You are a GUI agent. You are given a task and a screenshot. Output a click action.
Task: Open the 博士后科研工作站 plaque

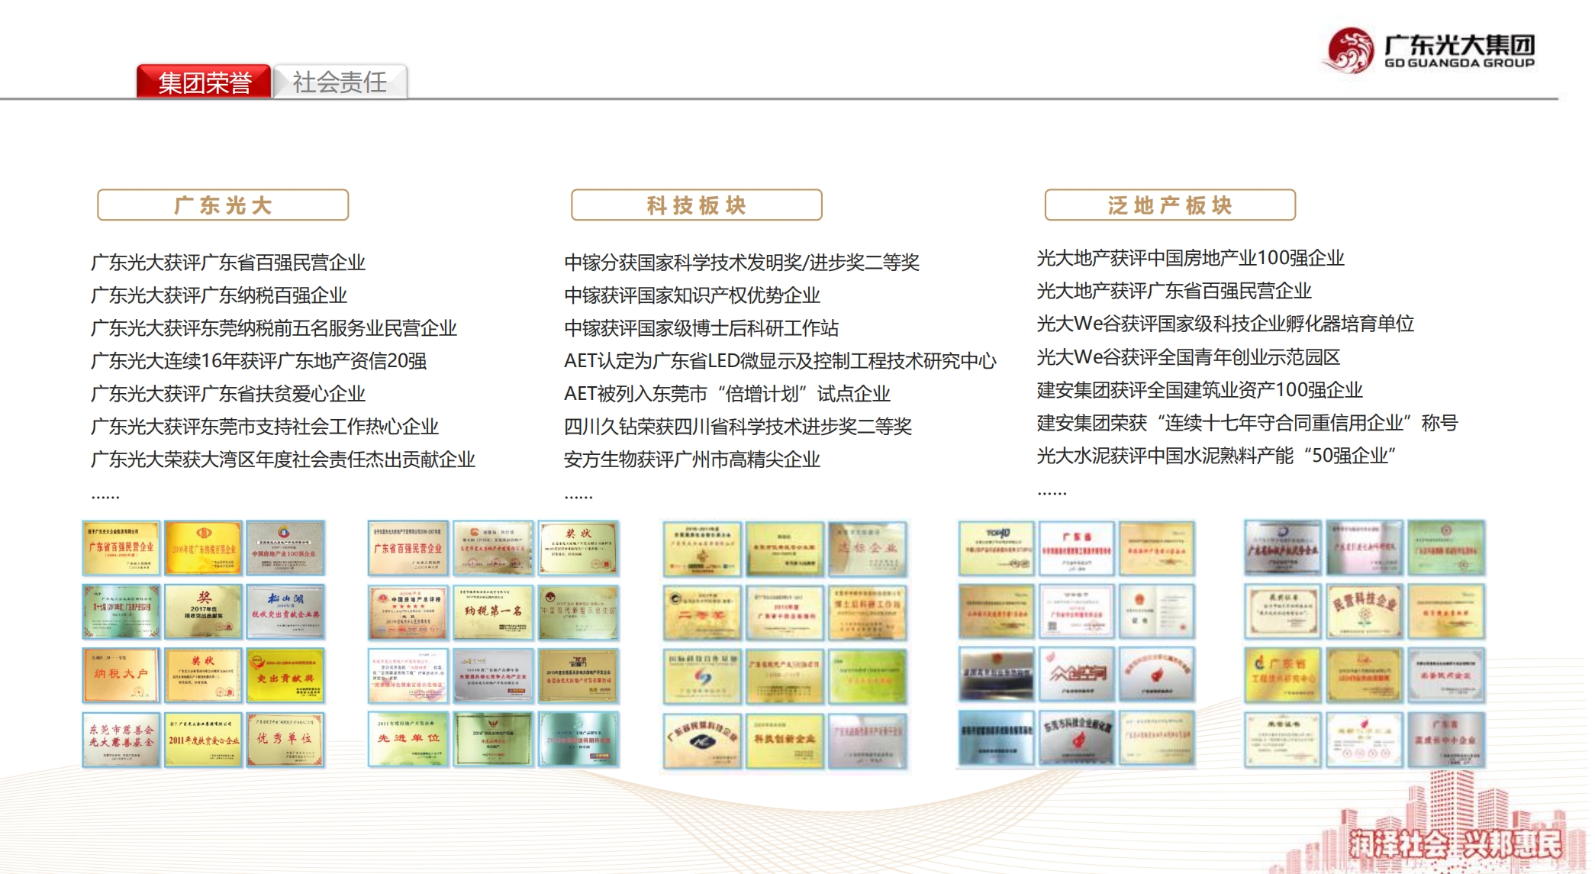pyautogui.click(x=868, y=612)
